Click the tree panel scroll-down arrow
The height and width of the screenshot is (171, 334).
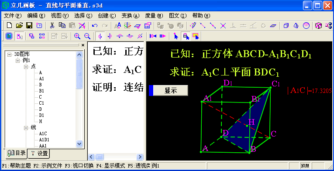[x=79, y=144]
